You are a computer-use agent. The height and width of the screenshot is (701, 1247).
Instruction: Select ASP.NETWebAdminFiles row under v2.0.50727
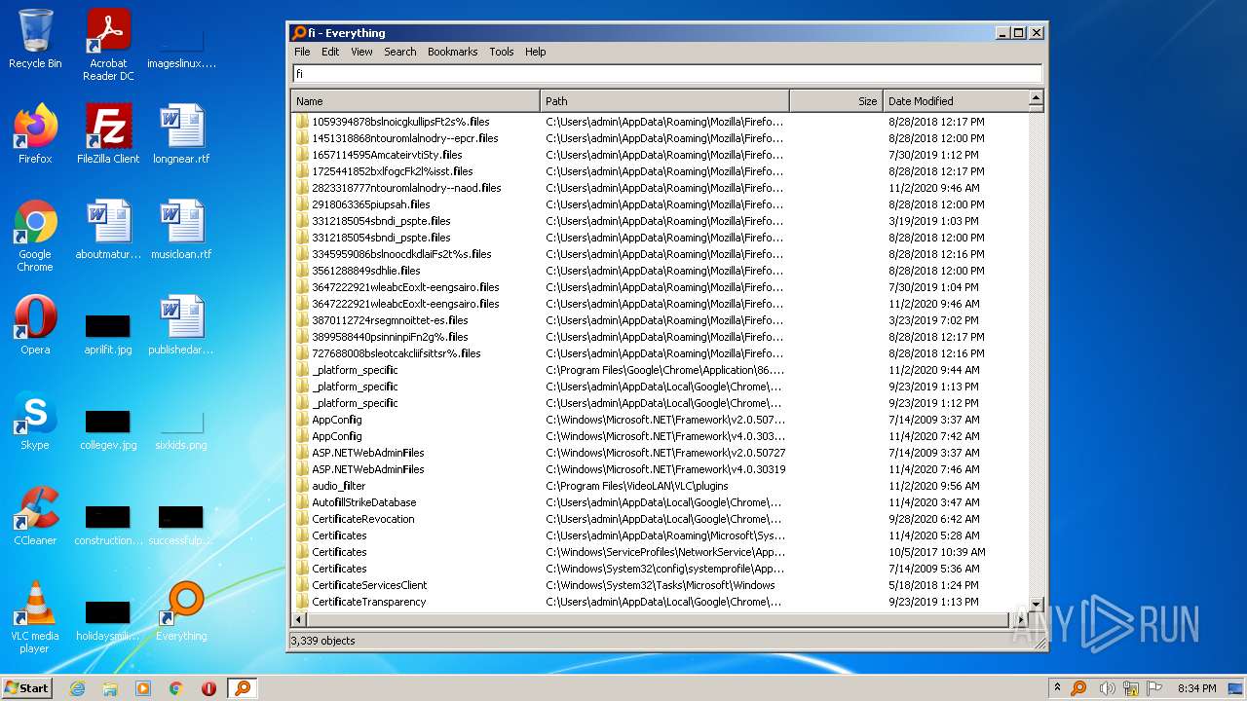click(660, 453)
